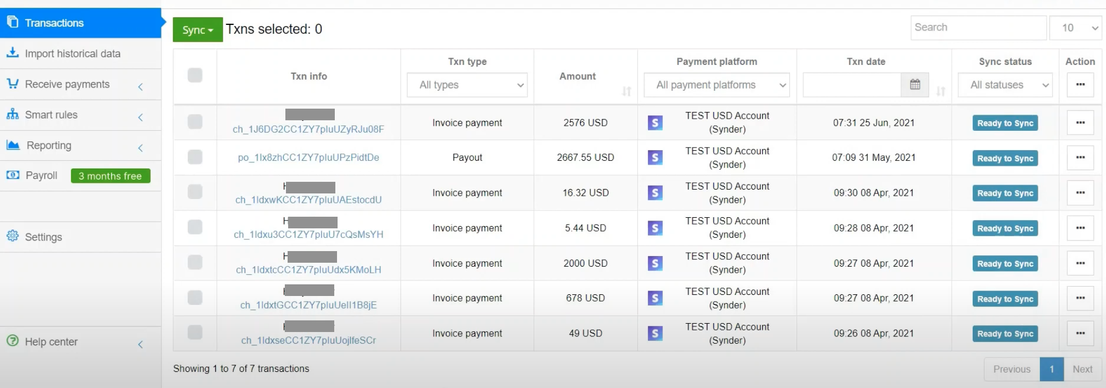
Task: Open the ch_1IdxtcCC1ZY7pluUdx5KMoLH transaction link
Action: tap(309, 270)
